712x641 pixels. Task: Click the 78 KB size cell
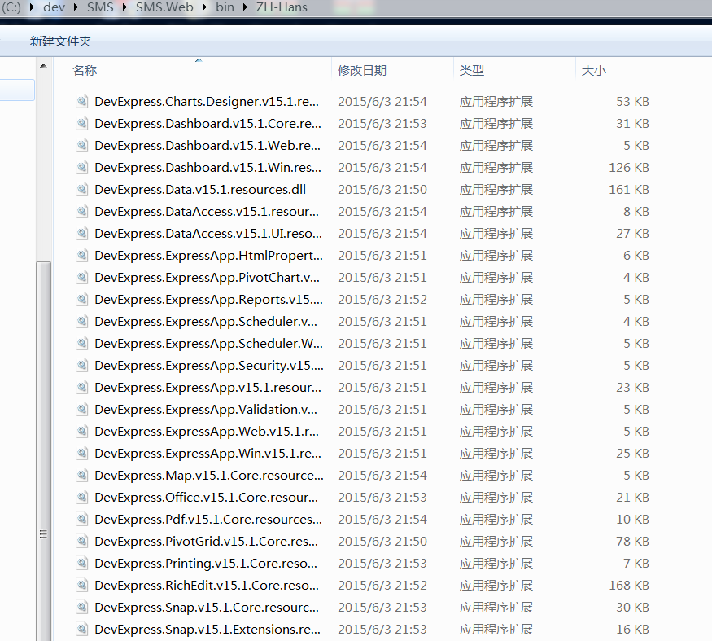[x=632, y=541]
